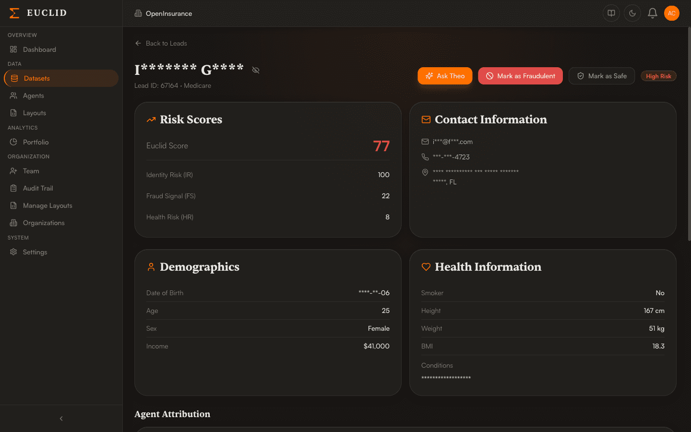
Task: Click the BMI value 18.3
Action: (658, 346)
